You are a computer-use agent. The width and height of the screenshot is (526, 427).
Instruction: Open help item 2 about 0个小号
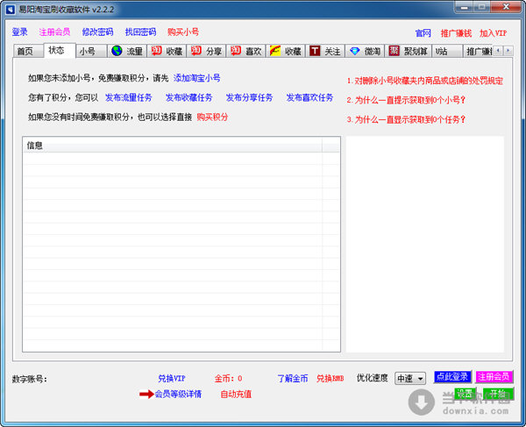pyautogui.click(x=406, y=100)
